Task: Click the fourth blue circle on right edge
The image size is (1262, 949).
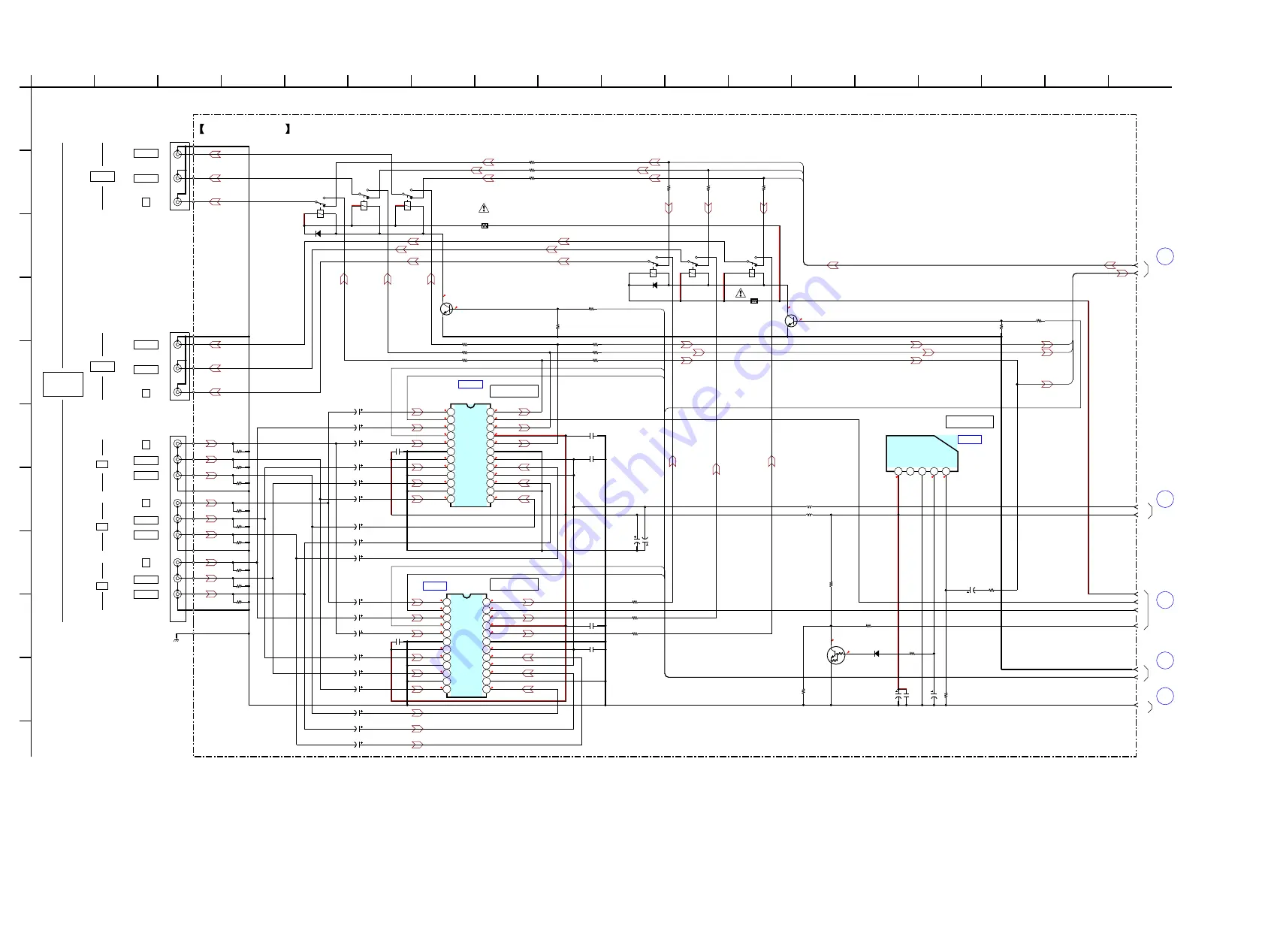Action: 1165,660
